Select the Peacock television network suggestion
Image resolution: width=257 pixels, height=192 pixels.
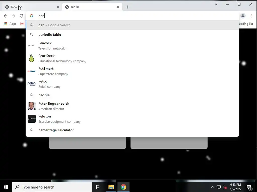132,45
